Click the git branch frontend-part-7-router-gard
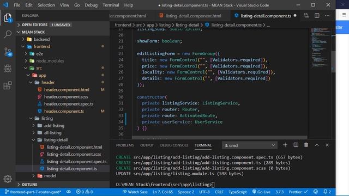349x196 pixels. (x=33, y=192)
